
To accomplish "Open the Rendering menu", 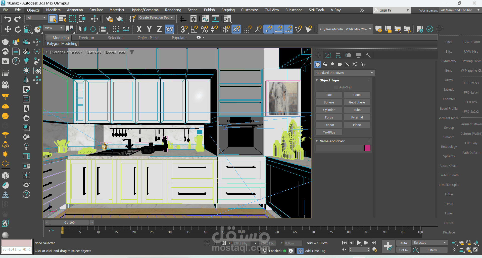I will tap(173, 10).
